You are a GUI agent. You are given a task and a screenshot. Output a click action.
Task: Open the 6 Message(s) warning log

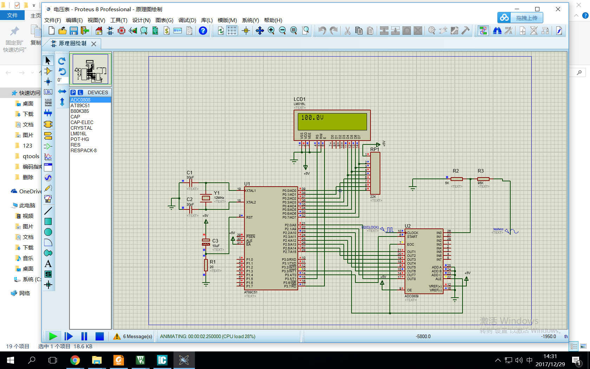(133, 336)
